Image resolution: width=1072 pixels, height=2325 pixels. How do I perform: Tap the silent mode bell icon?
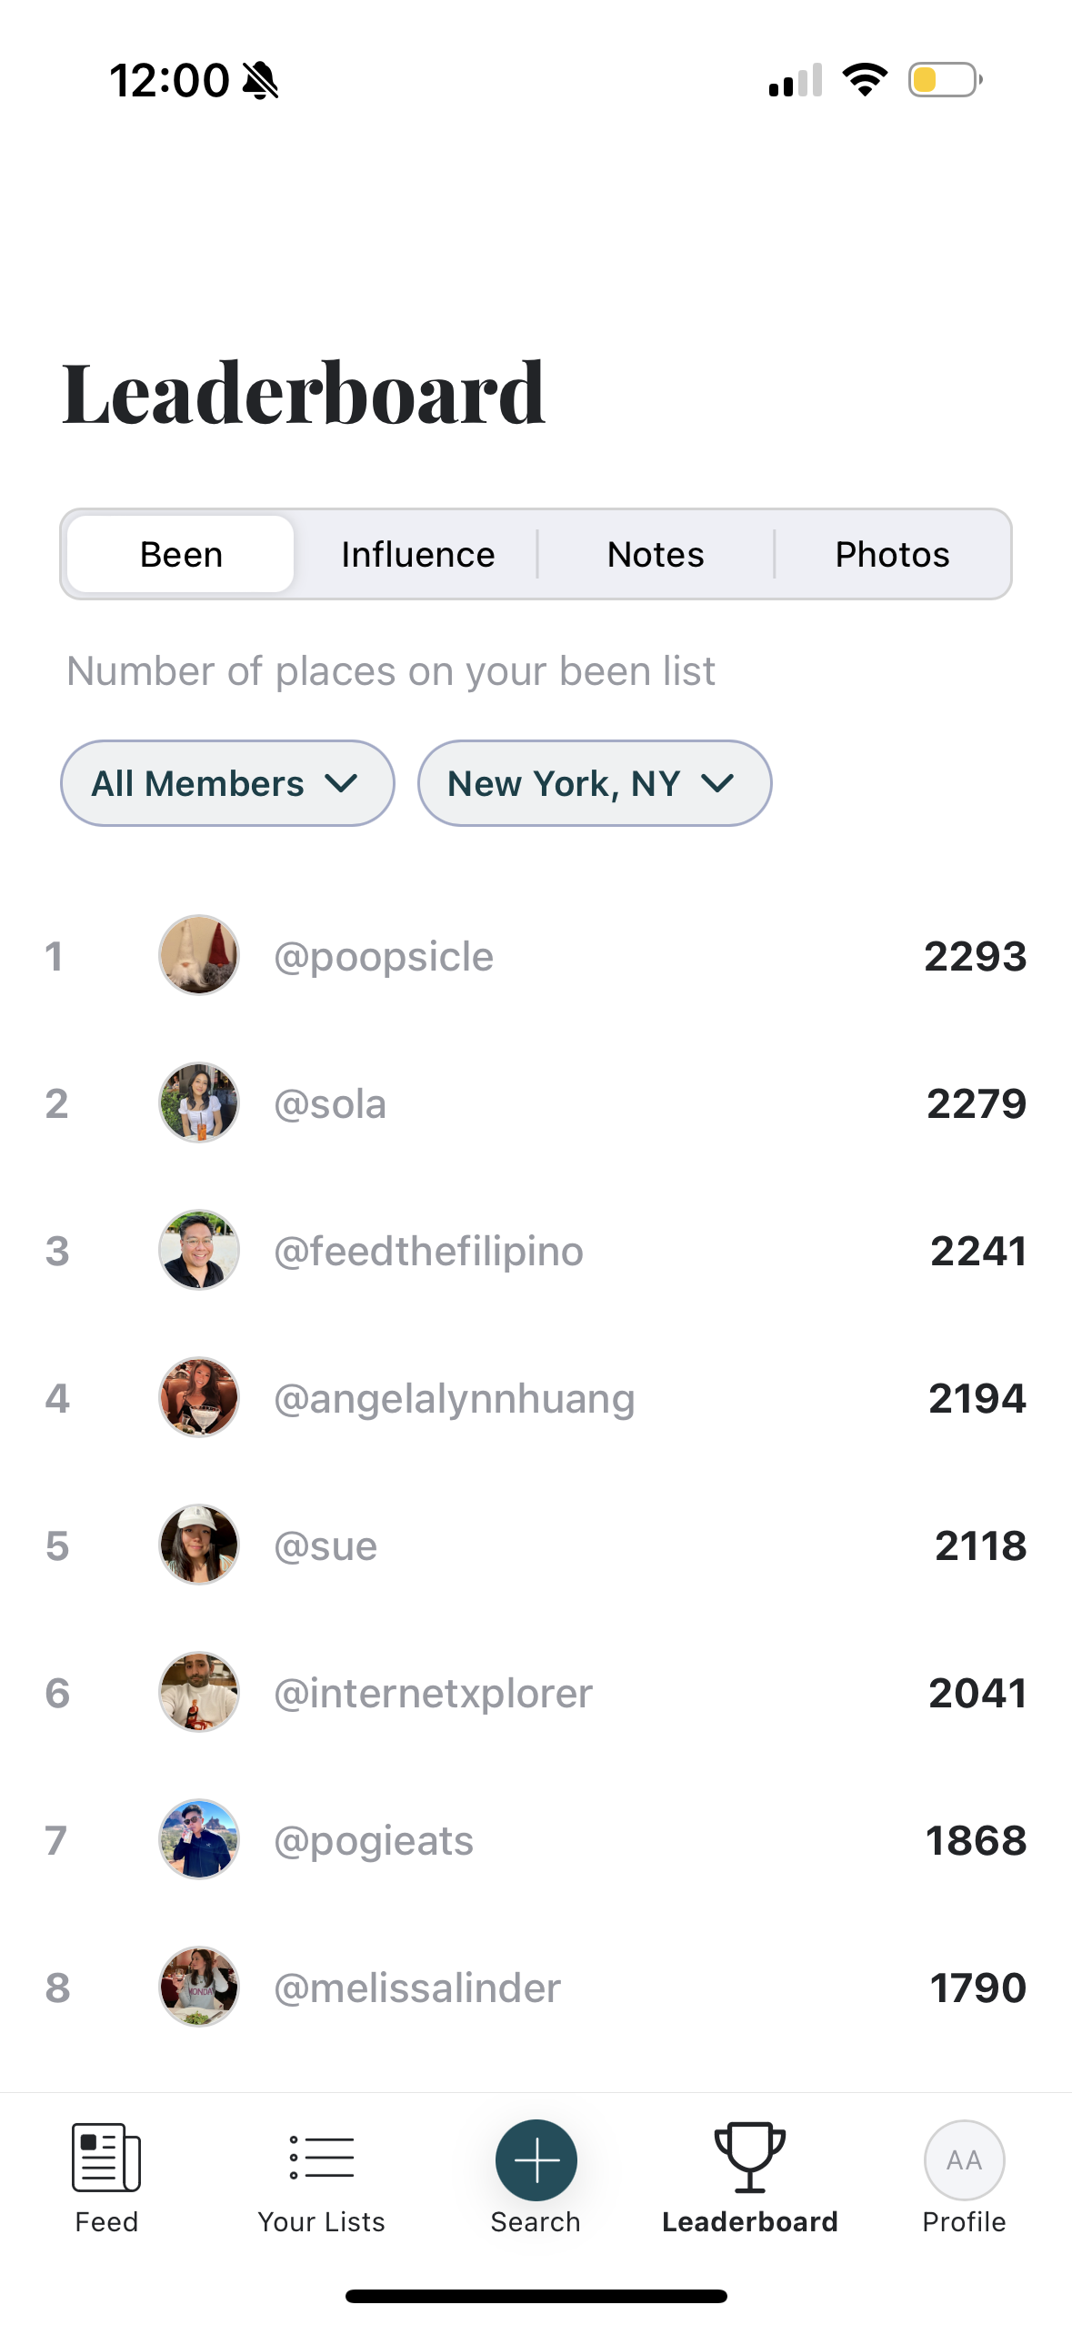click(x=261, y=80)
